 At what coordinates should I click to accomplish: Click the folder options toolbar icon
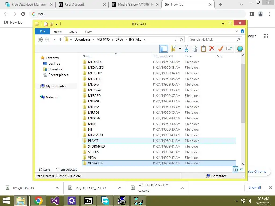173,49
